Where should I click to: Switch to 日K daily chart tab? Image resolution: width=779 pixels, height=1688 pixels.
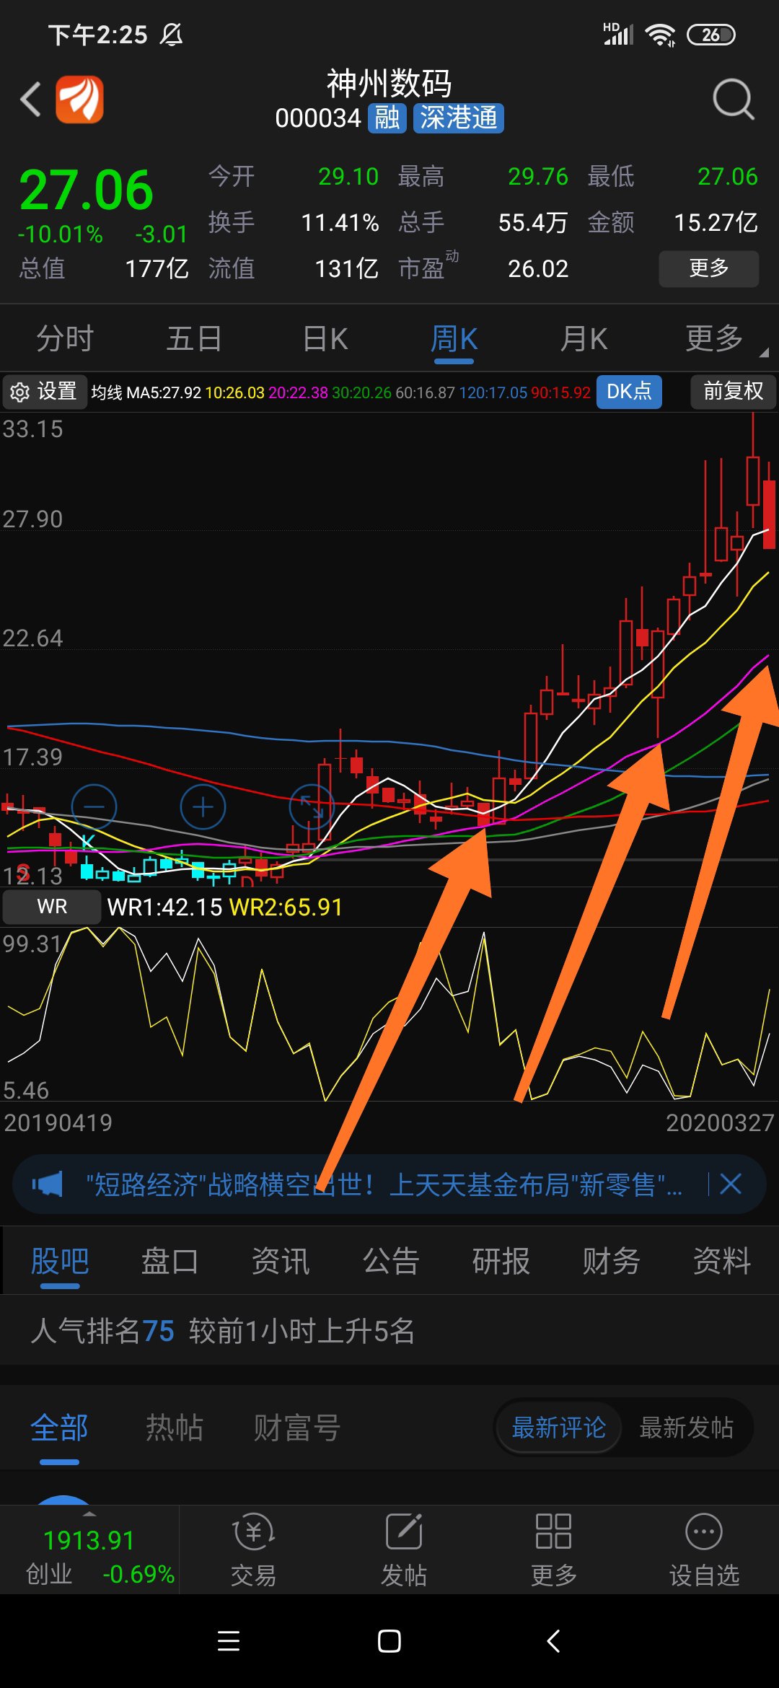[x=325, y=338]
